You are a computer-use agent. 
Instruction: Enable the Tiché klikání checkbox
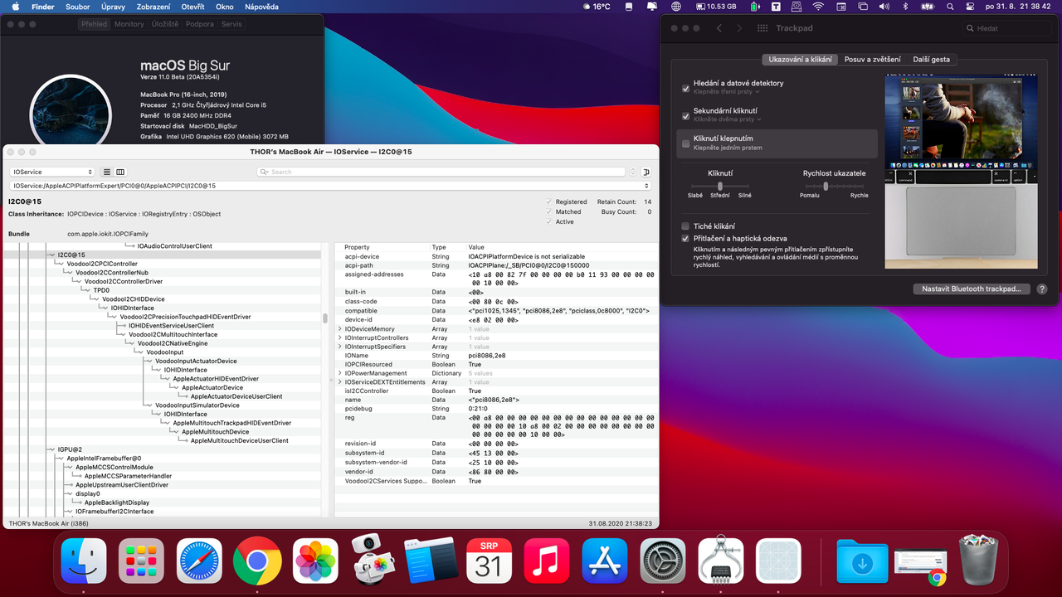(x=685, y=226)
